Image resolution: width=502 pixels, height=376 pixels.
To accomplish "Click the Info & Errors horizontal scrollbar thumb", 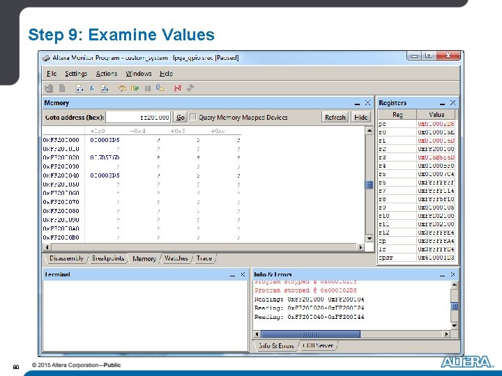I will pos(310,334).
